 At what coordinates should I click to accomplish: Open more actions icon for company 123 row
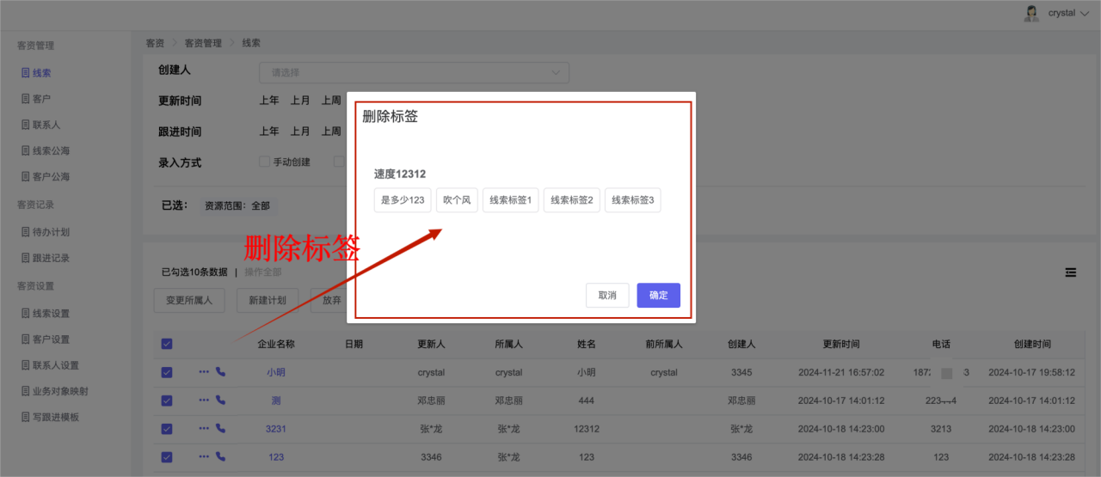204,457
